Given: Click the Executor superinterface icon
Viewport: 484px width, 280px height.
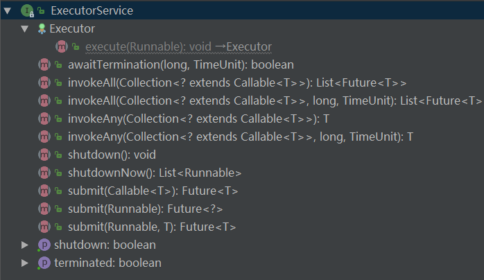Looking at the screenshot, I should click(42, 28).
